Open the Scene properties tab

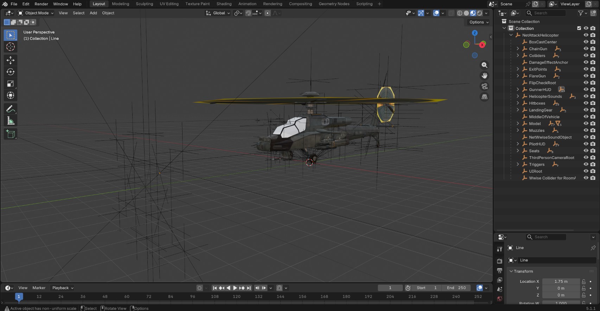point(499,290)
